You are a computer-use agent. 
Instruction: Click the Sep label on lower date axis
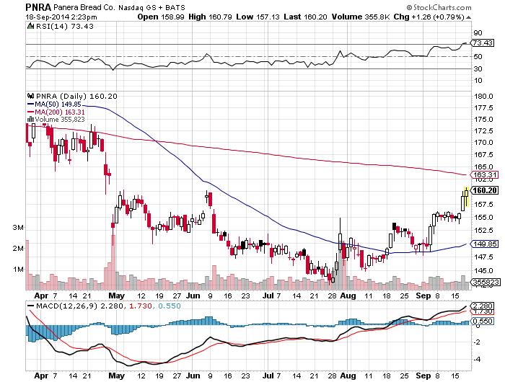[x=423, y=376]
